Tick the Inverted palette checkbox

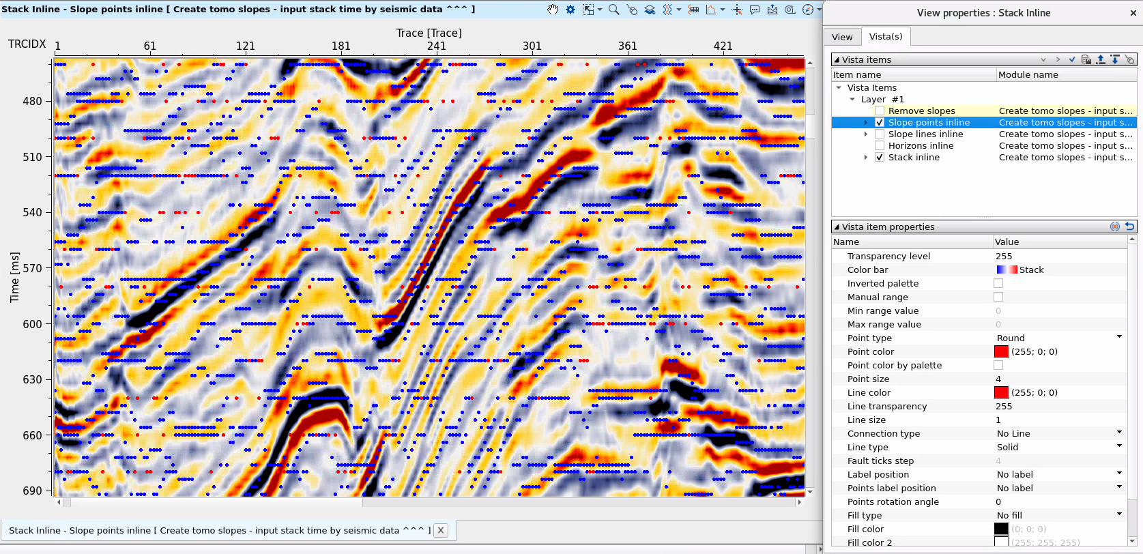[x=998, y=283]
